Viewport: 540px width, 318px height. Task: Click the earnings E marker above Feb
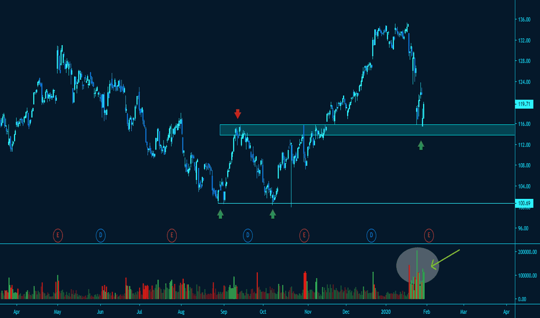(x=429, y=235)
